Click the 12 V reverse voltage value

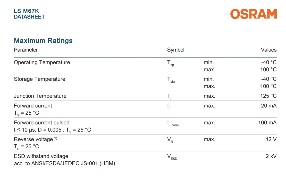click(x=271, y=139)
